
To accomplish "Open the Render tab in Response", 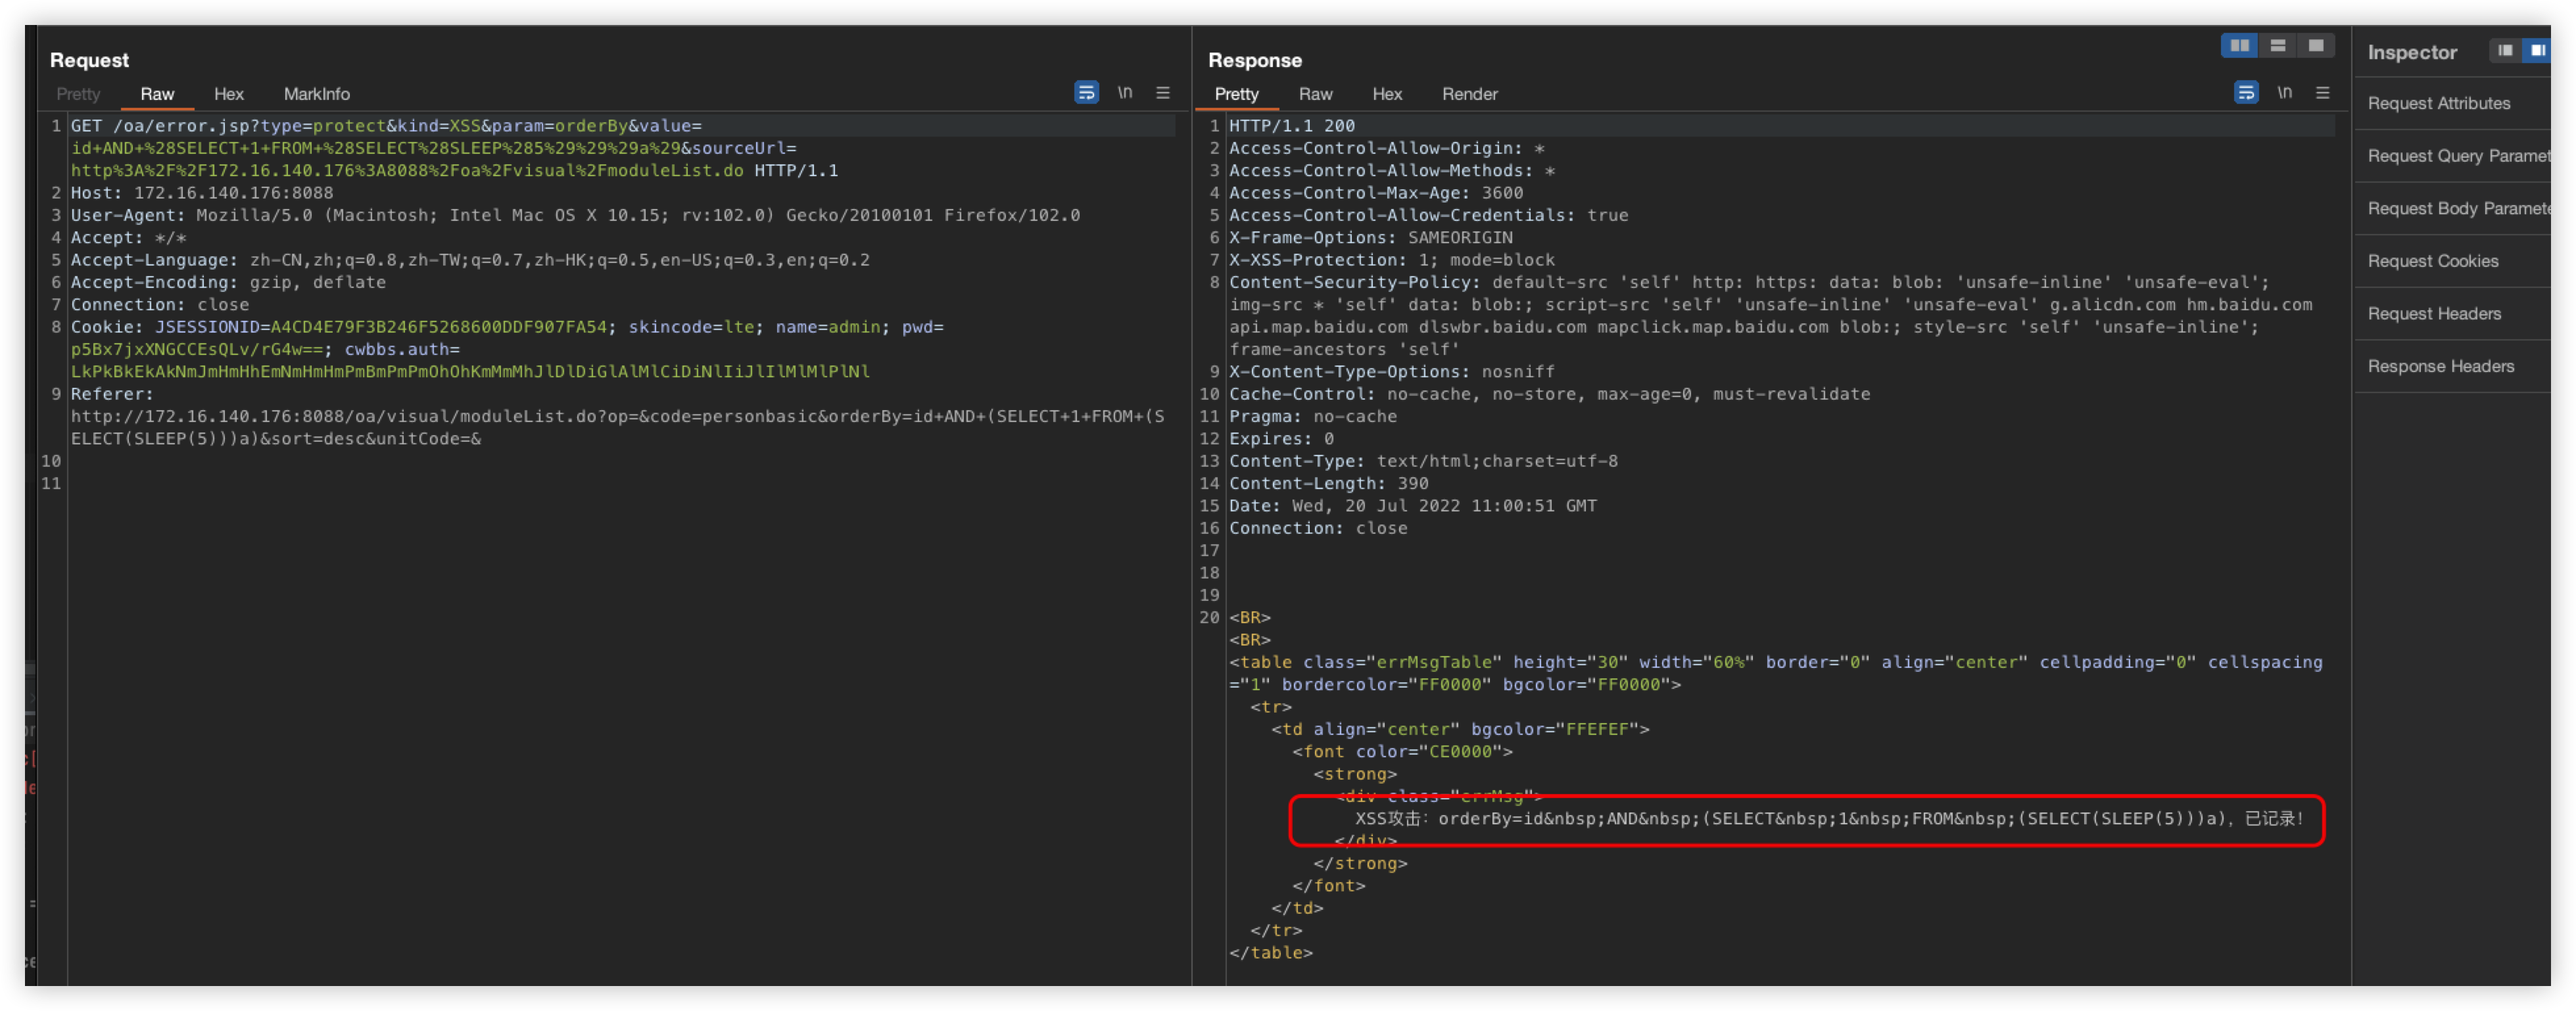I will click(x=1469, y=94).
